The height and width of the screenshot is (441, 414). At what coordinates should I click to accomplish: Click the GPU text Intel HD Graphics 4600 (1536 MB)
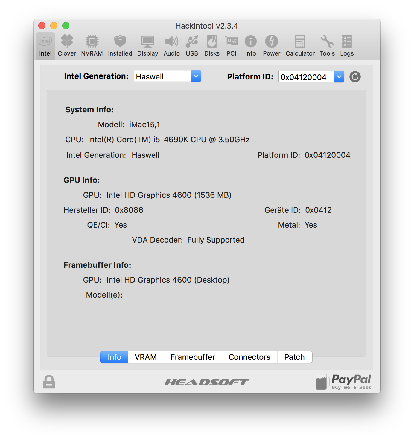pos(169,195)
